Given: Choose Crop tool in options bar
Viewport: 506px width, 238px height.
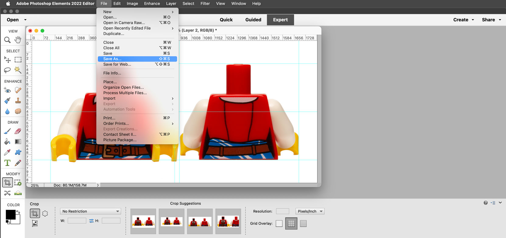Looking at the screenshot, I should click(35, 213).
